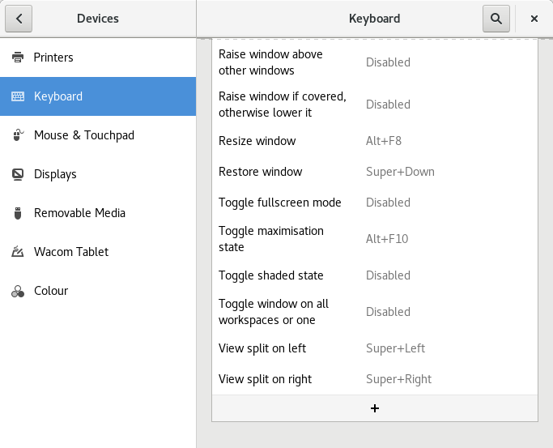
Task: Click the back arrow button
Action: [x=19, y=19]
